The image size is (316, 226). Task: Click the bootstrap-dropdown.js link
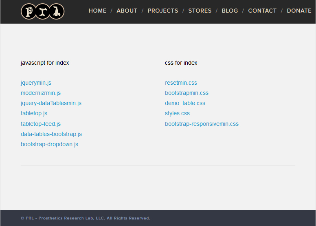49,144
